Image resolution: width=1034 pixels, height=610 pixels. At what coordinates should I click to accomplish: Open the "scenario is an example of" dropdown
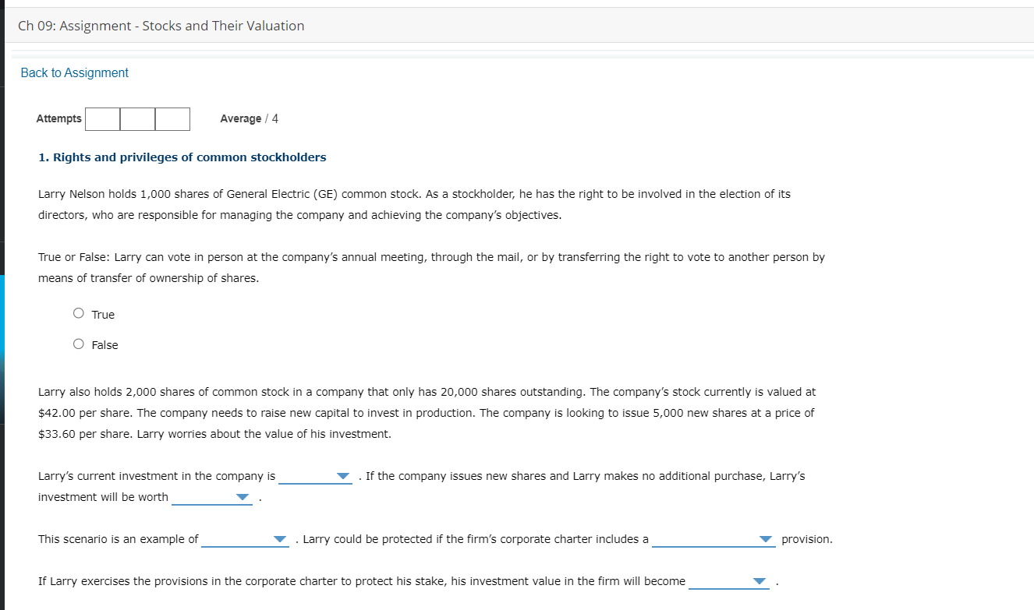click(x=246, y=539)
